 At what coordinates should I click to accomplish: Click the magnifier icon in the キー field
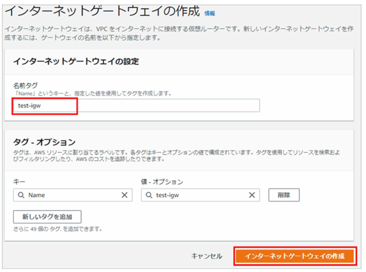click(20, 195)
